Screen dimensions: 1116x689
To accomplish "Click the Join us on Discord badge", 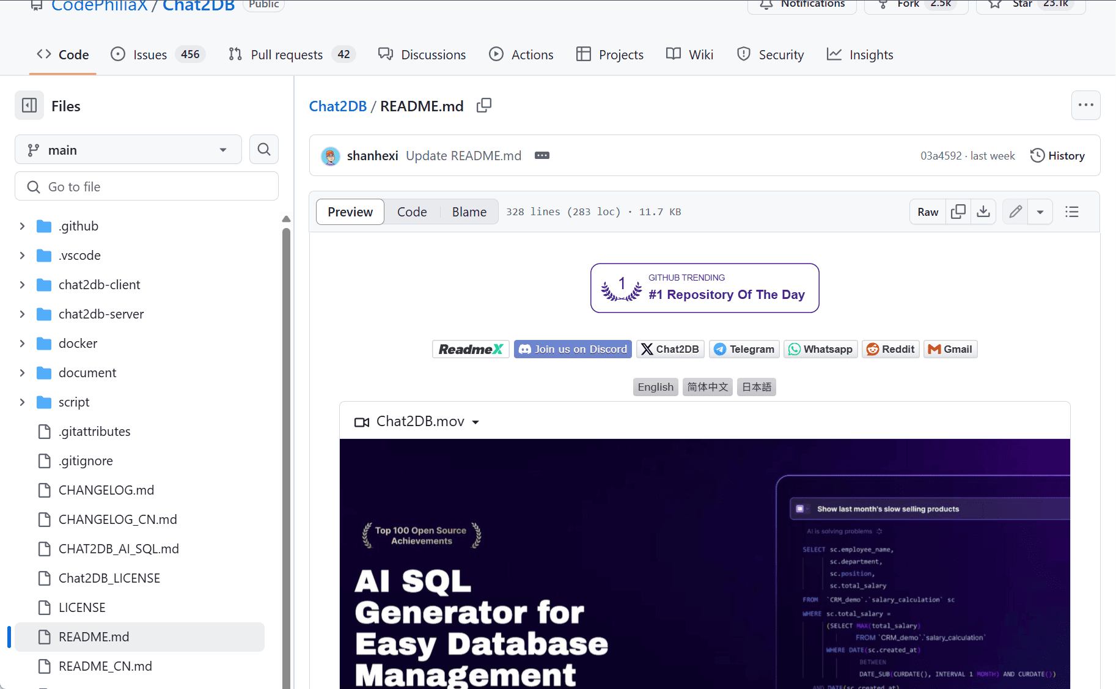I will pyautogui.click(x=573, y=349).
